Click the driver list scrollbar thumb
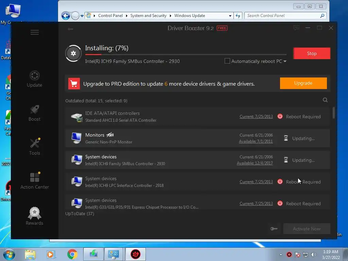348x261 pixels. 334,113
